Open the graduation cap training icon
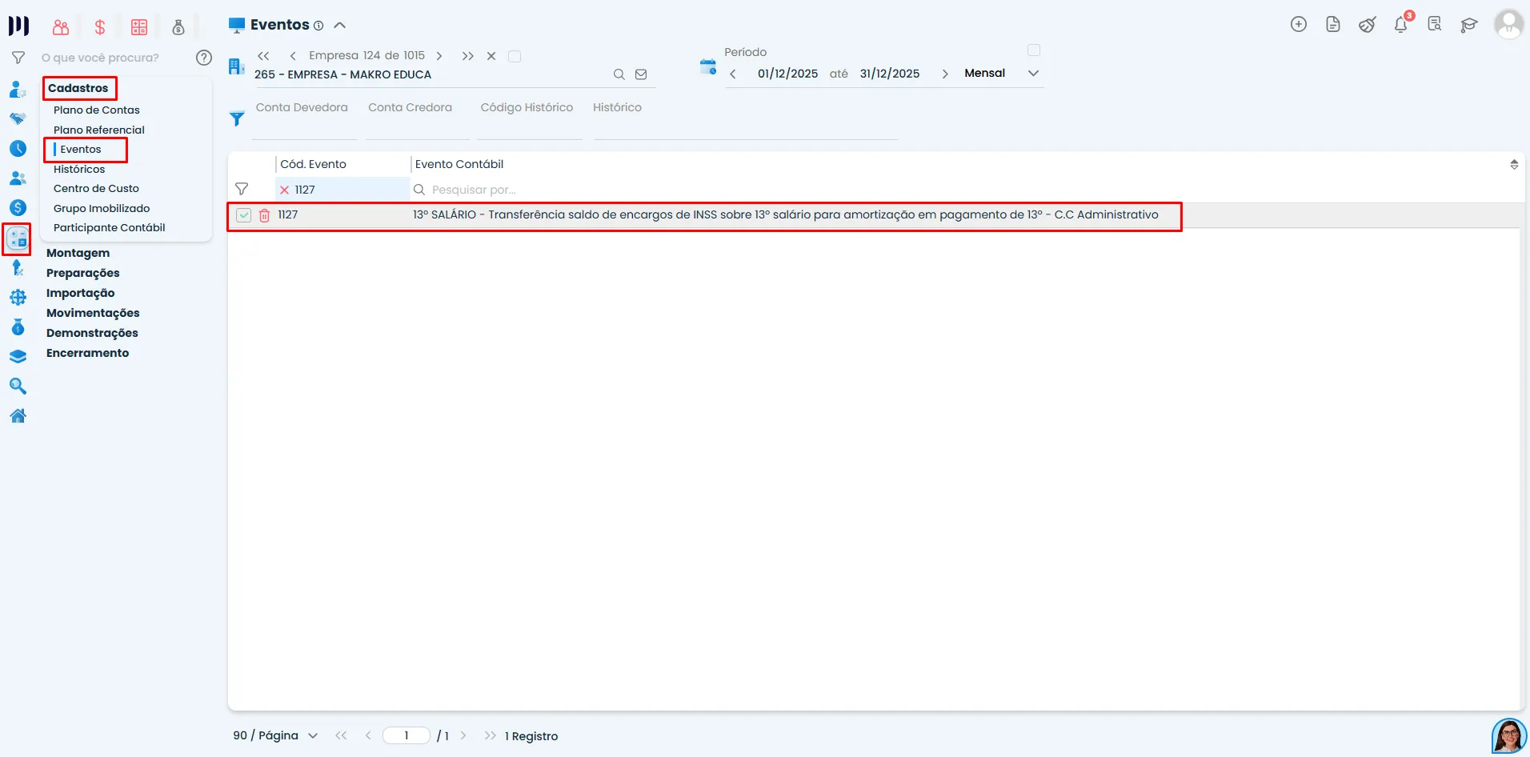The height and width of the screenshot is (757, 1530). pos(1468,25)
